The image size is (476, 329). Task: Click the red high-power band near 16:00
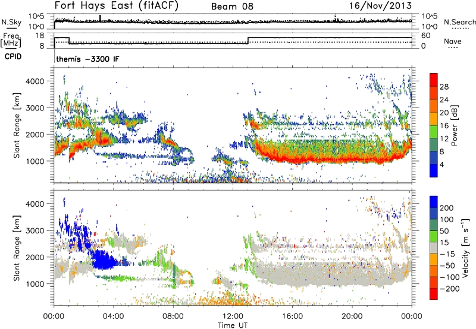pos(293,159)
